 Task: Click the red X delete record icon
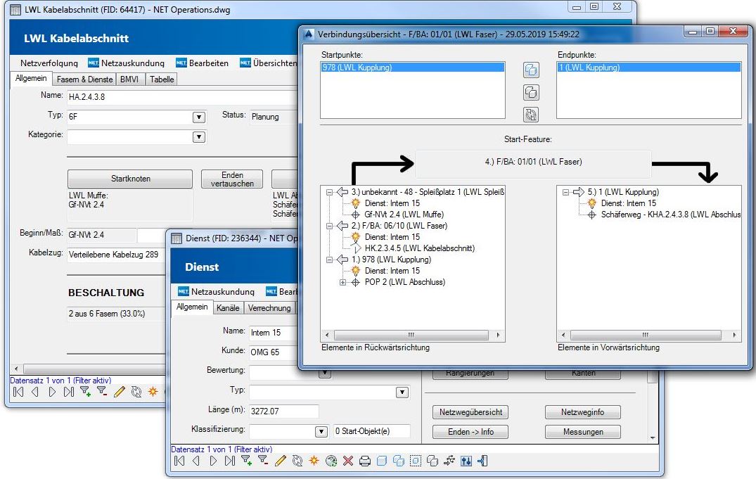click(347, 461)
